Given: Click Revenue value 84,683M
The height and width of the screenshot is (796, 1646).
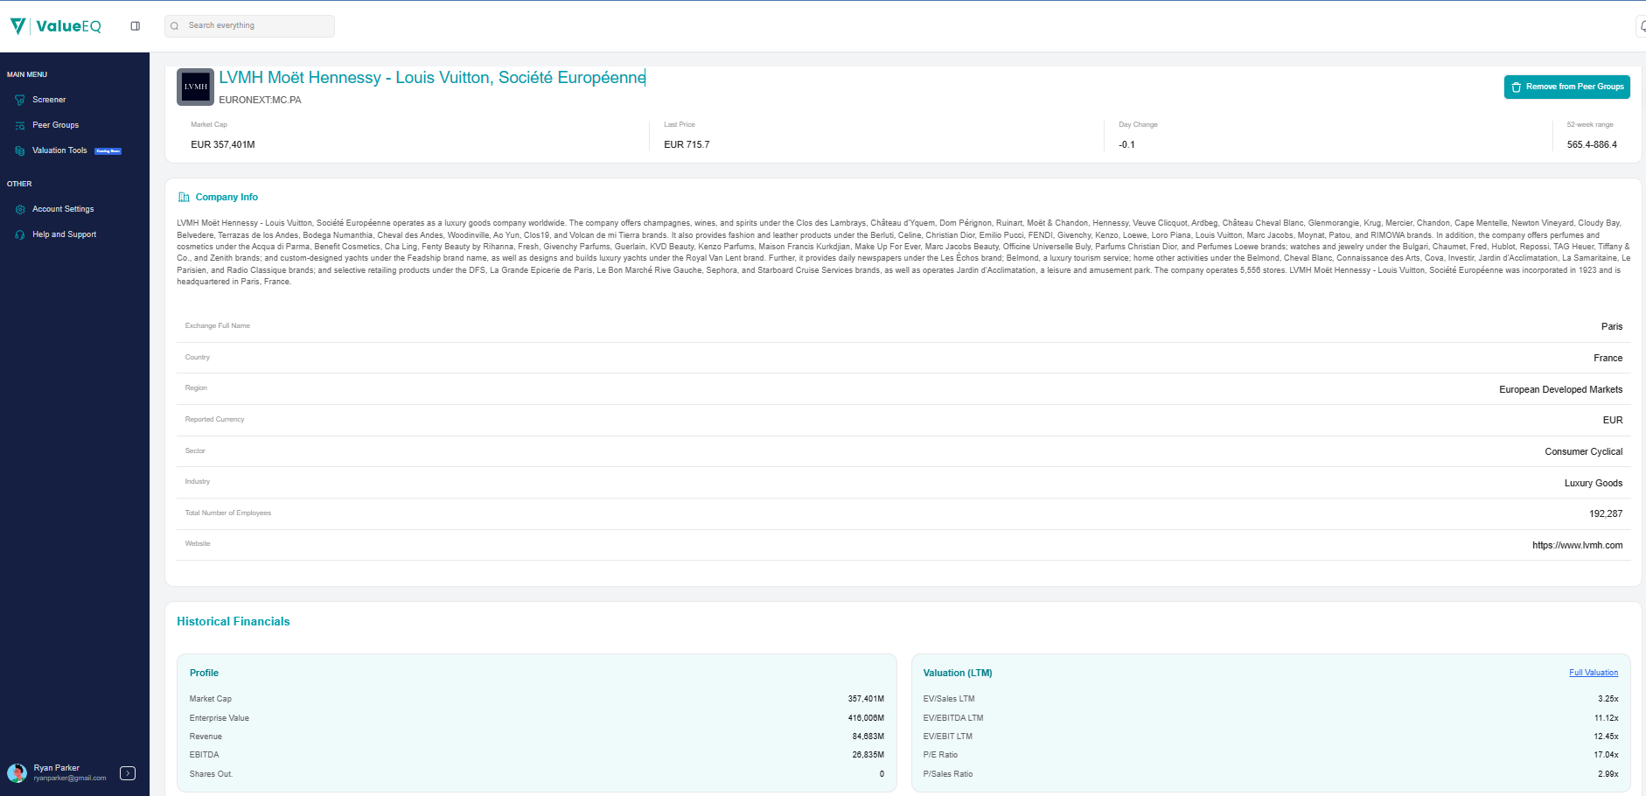Looking at the screenshot, I should pos(868,737).
